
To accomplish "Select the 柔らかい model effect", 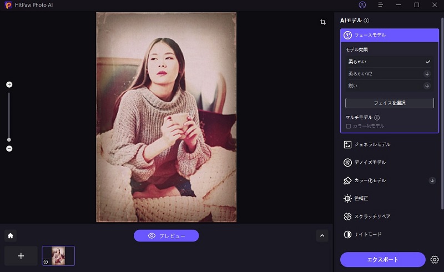I will tap(389, 62).
